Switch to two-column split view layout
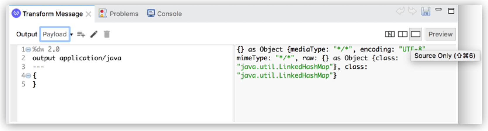Viewport: 488px width, 131px height. click(x=403, y=34)
